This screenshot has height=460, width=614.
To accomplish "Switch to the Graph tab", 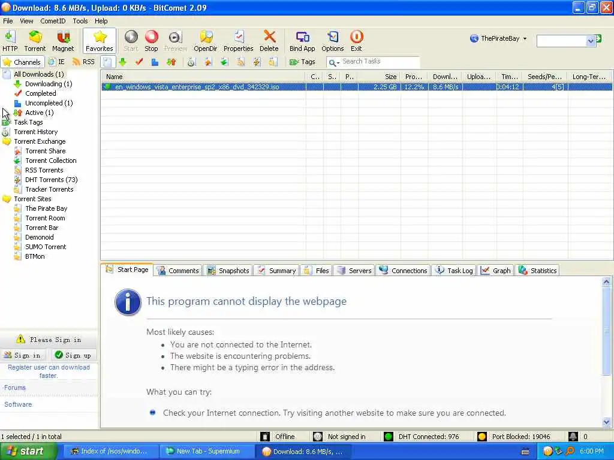I will 496,271.
